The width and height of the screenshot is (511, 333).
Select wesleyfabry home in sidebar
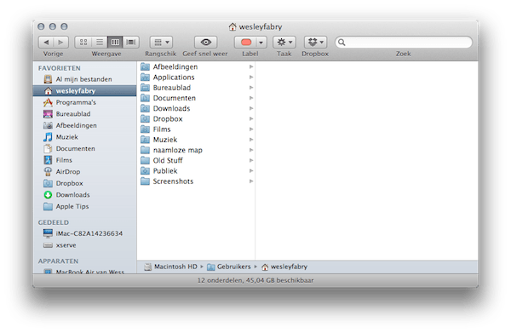tap(84, 91)
